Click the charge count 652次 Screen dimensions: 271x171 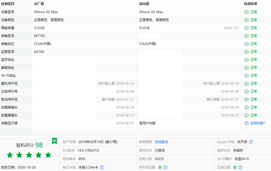(x=159, y=159)
